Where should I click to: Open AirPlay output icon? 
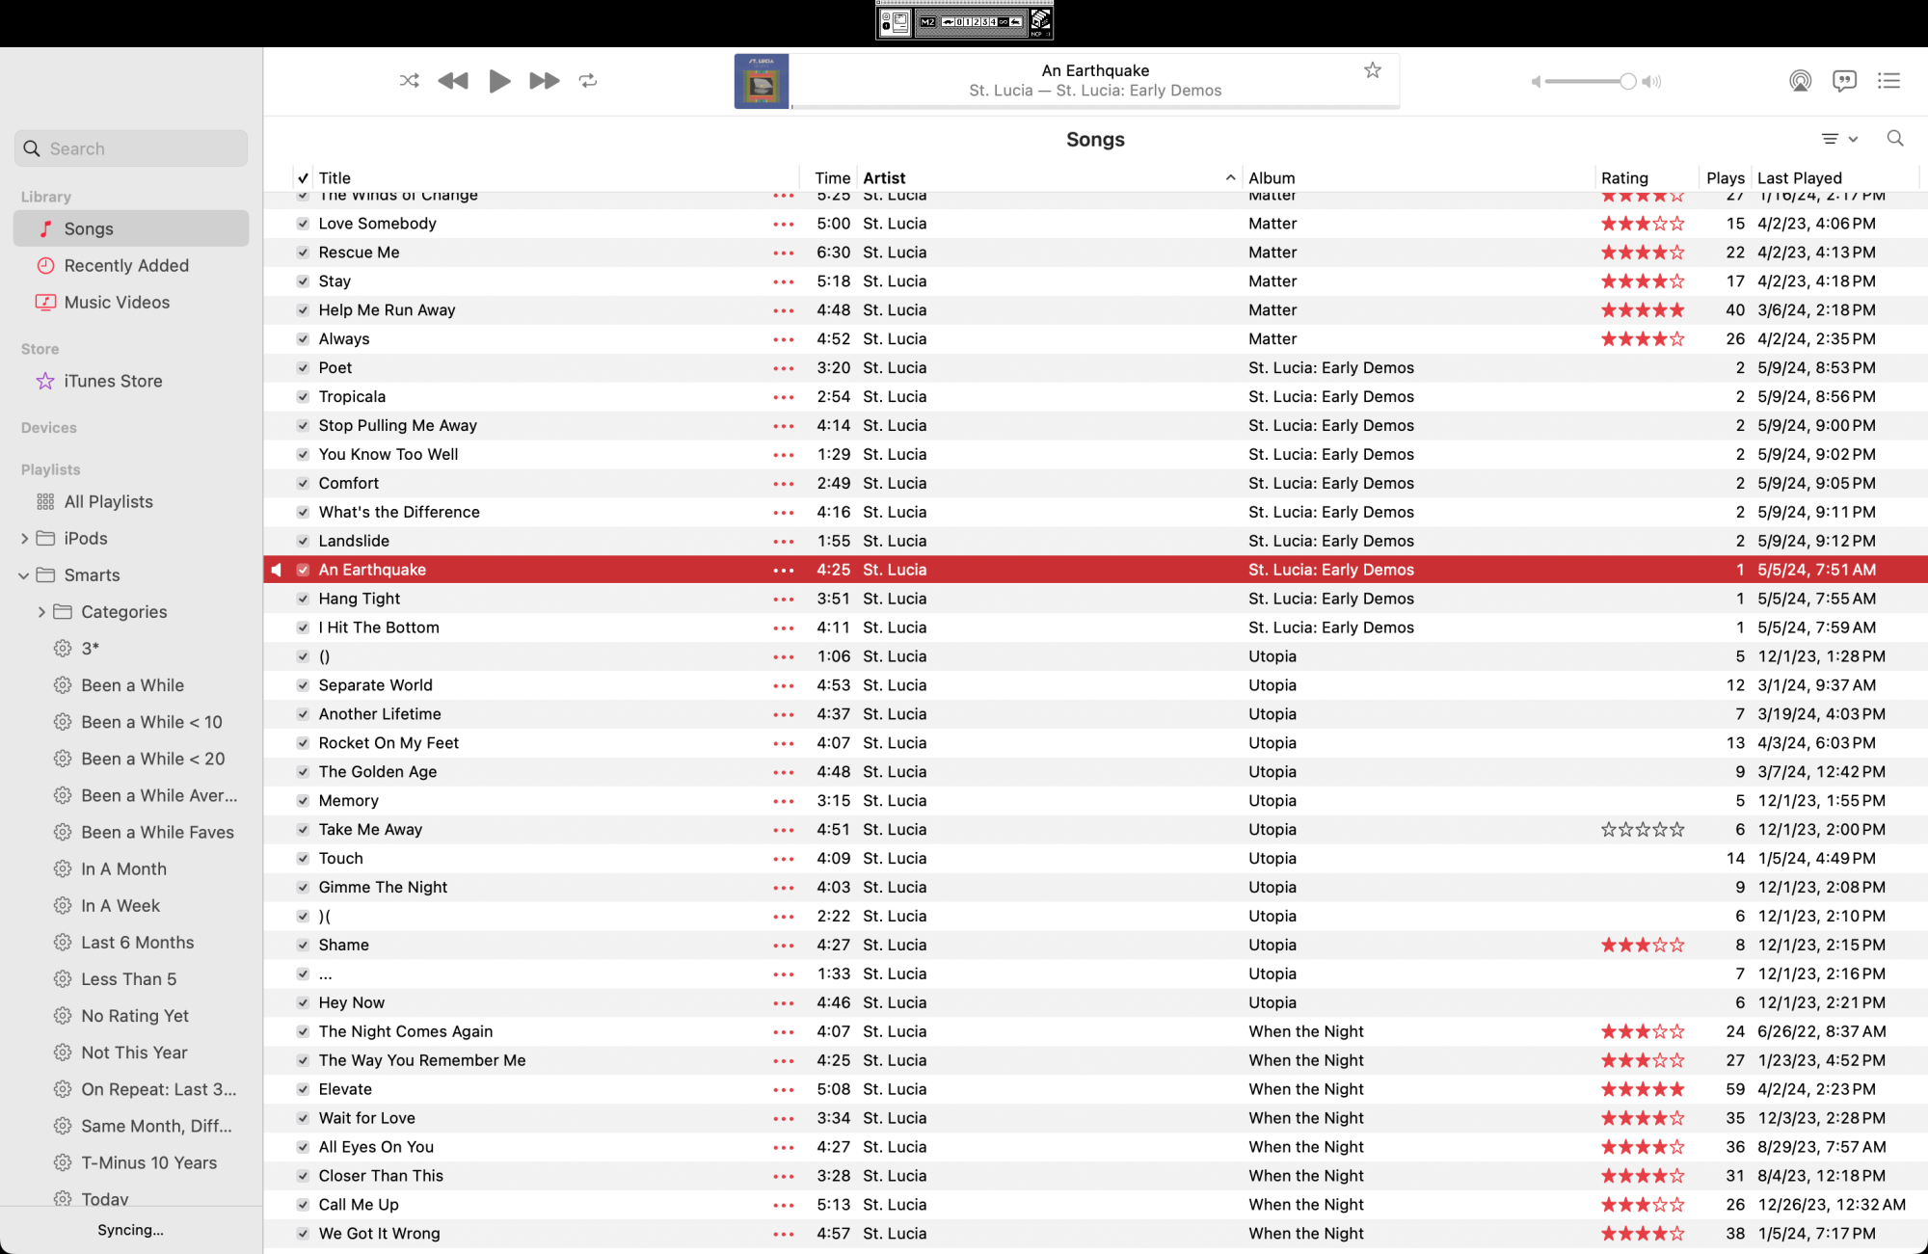(1800, 81)
